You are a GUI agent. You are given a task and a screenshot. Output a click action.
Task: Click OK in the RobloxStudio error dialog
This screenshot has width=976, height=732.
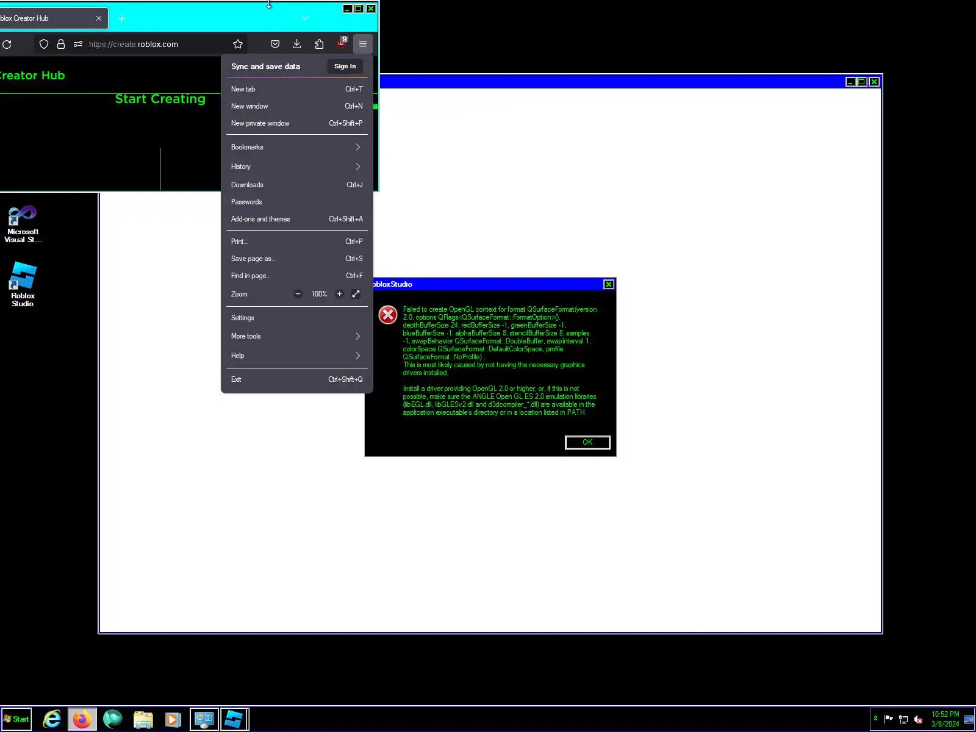pyautogui.click(x=587, y=442)
